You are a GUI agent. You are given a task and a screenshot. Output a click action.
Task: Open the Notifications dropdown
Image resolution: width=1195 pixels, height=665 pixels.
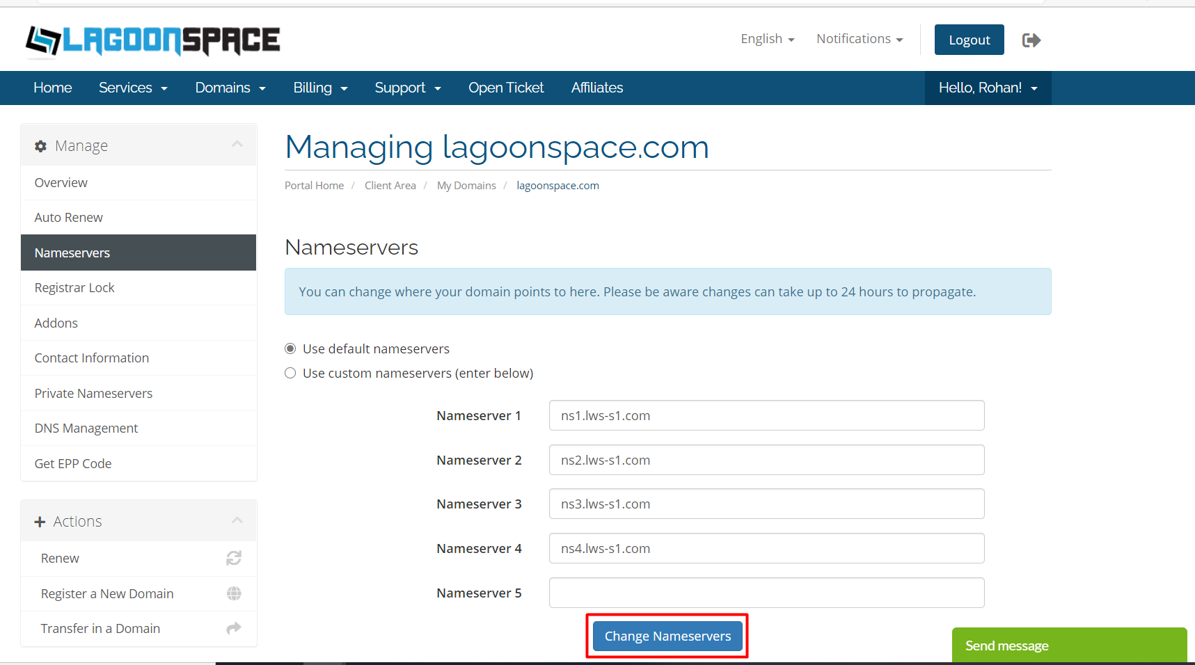(x=860, y=39)
